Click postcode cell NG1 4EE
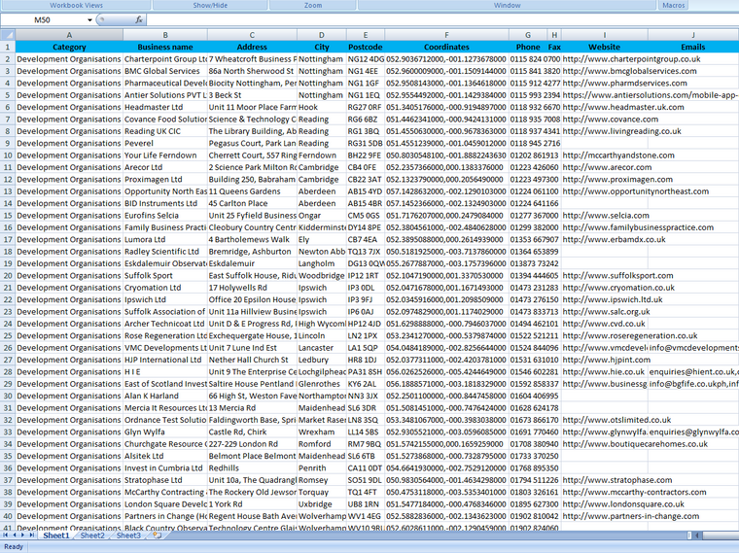Image resolution: width=739 pixels, height=553 pixels. [x=366, y=71]
